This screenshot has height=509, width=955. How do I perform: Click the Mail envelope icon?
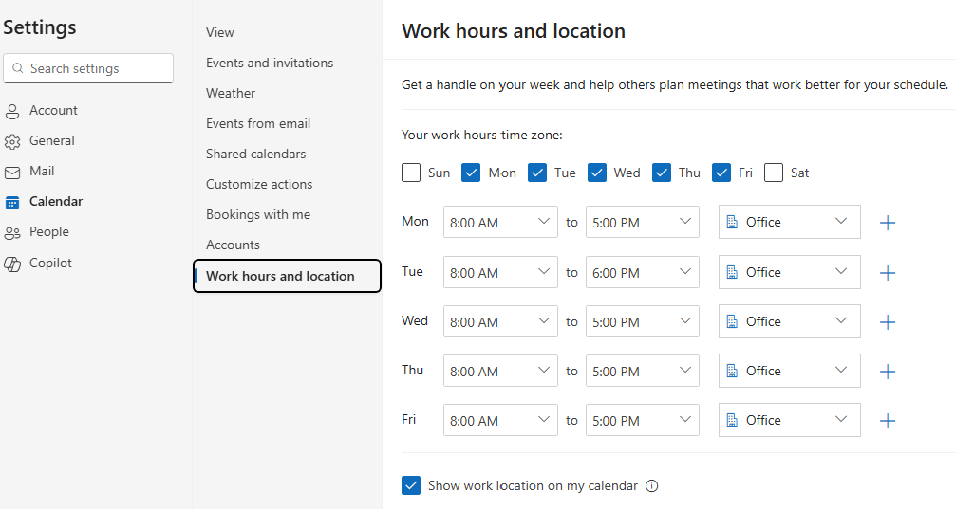pos(12,173)
